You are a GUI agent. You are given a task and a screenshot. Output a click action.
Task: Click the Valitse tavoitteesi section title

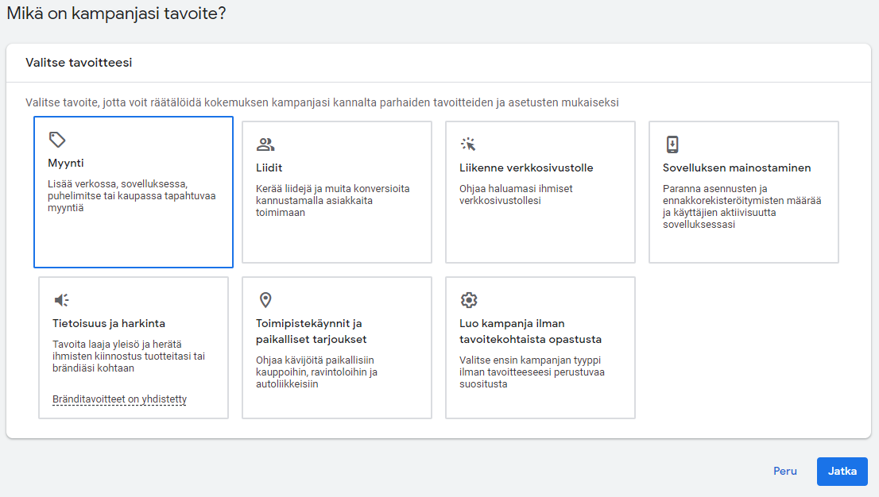(x=79, y=61)
